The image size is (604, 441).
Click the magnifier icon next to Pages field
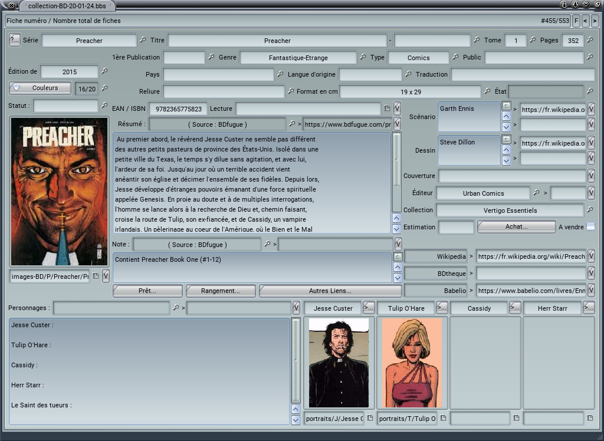point(590,40)
